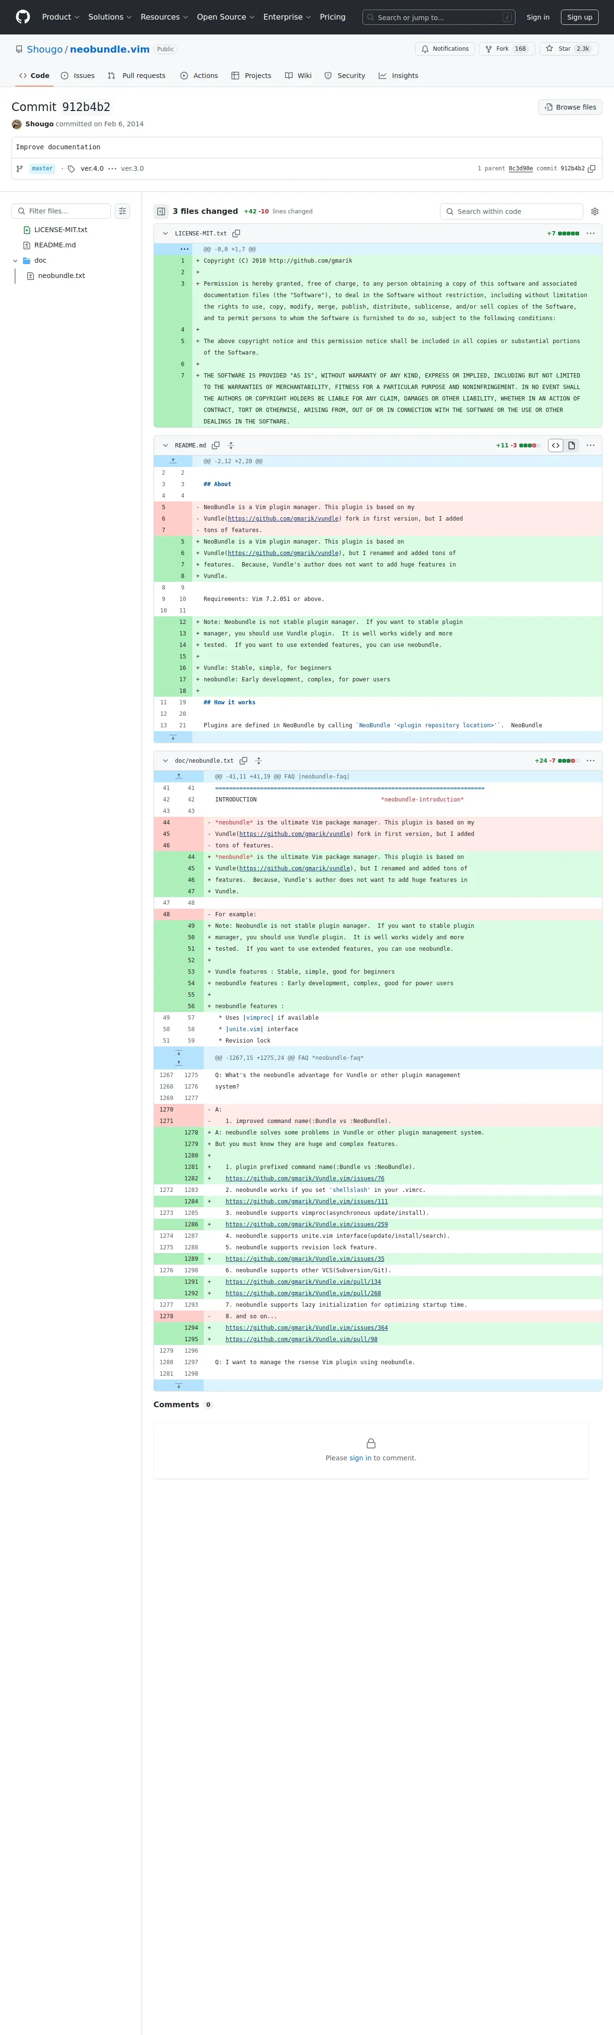Expand all lines in doc/neobundle.txt diff
This screenshot has width=614, height=2035.
(258, 761)
